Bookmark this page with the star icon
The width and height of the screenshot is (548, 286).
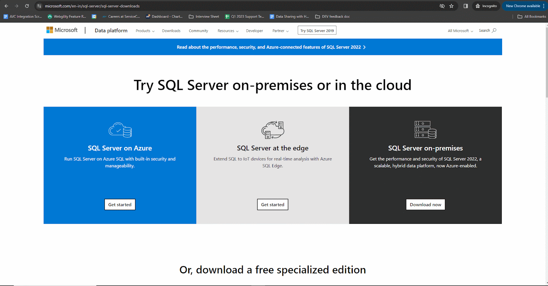pyautogui.click(x=451, y=6)
